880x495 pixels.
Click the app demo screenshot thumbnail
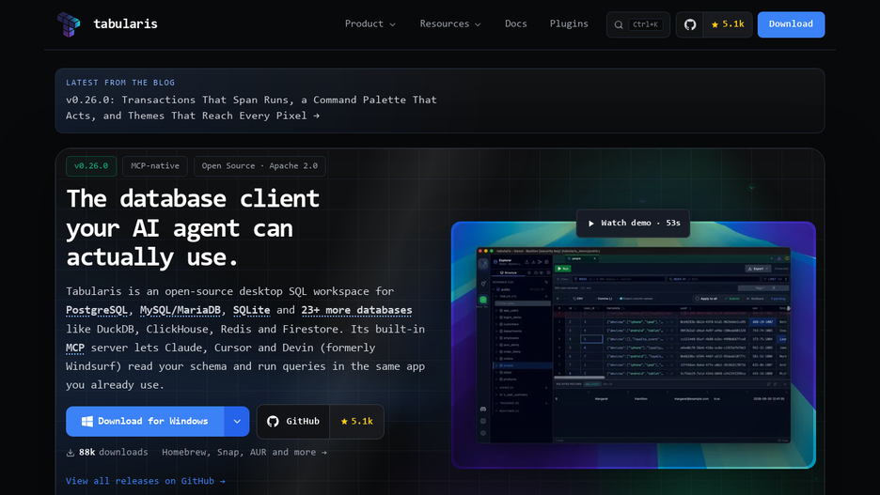coord(633,345)
